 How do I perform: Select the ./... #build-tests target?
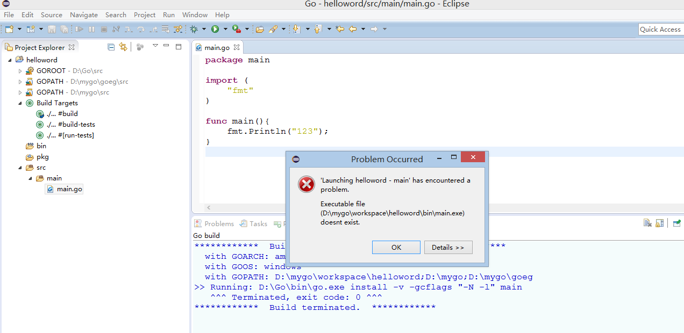(65, 124)
